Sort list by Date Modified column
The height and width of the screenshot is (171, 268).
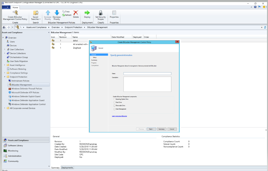coord(122,37)
